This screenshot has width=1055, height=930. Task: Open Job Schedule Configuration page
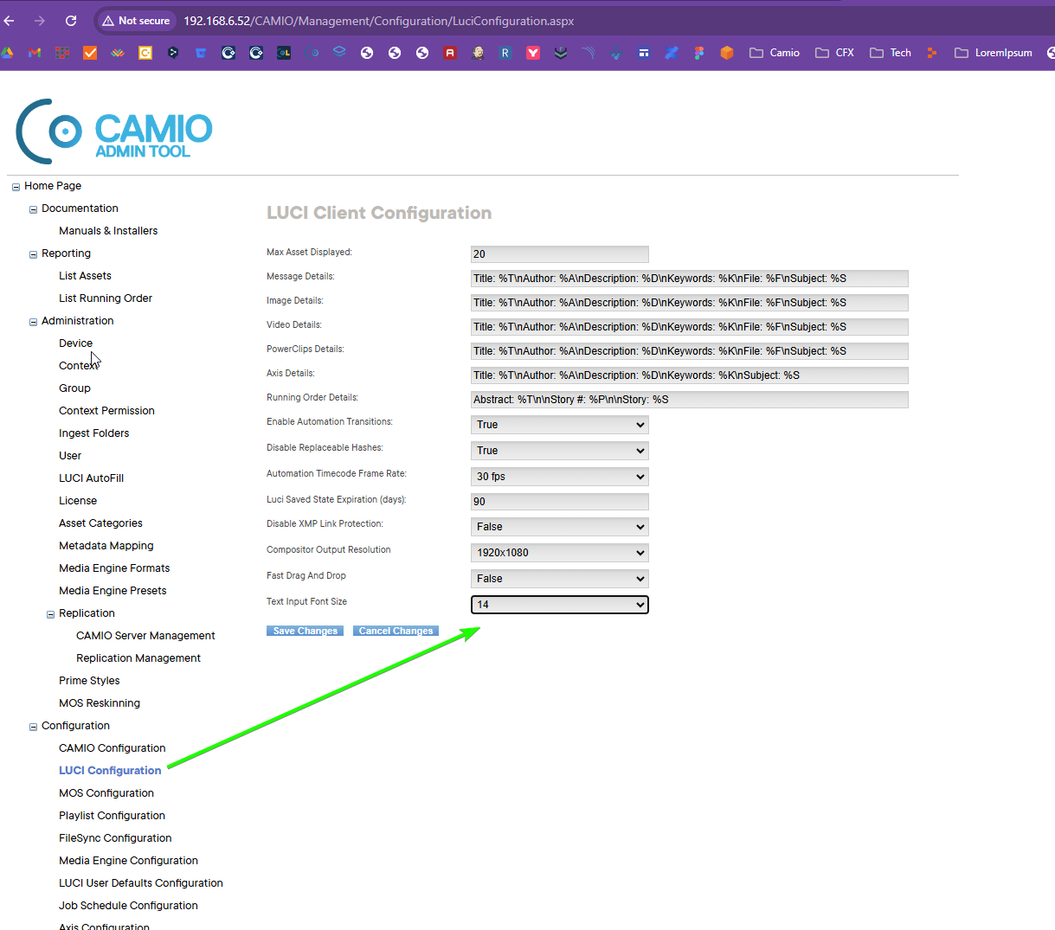[x=128, y=906]
